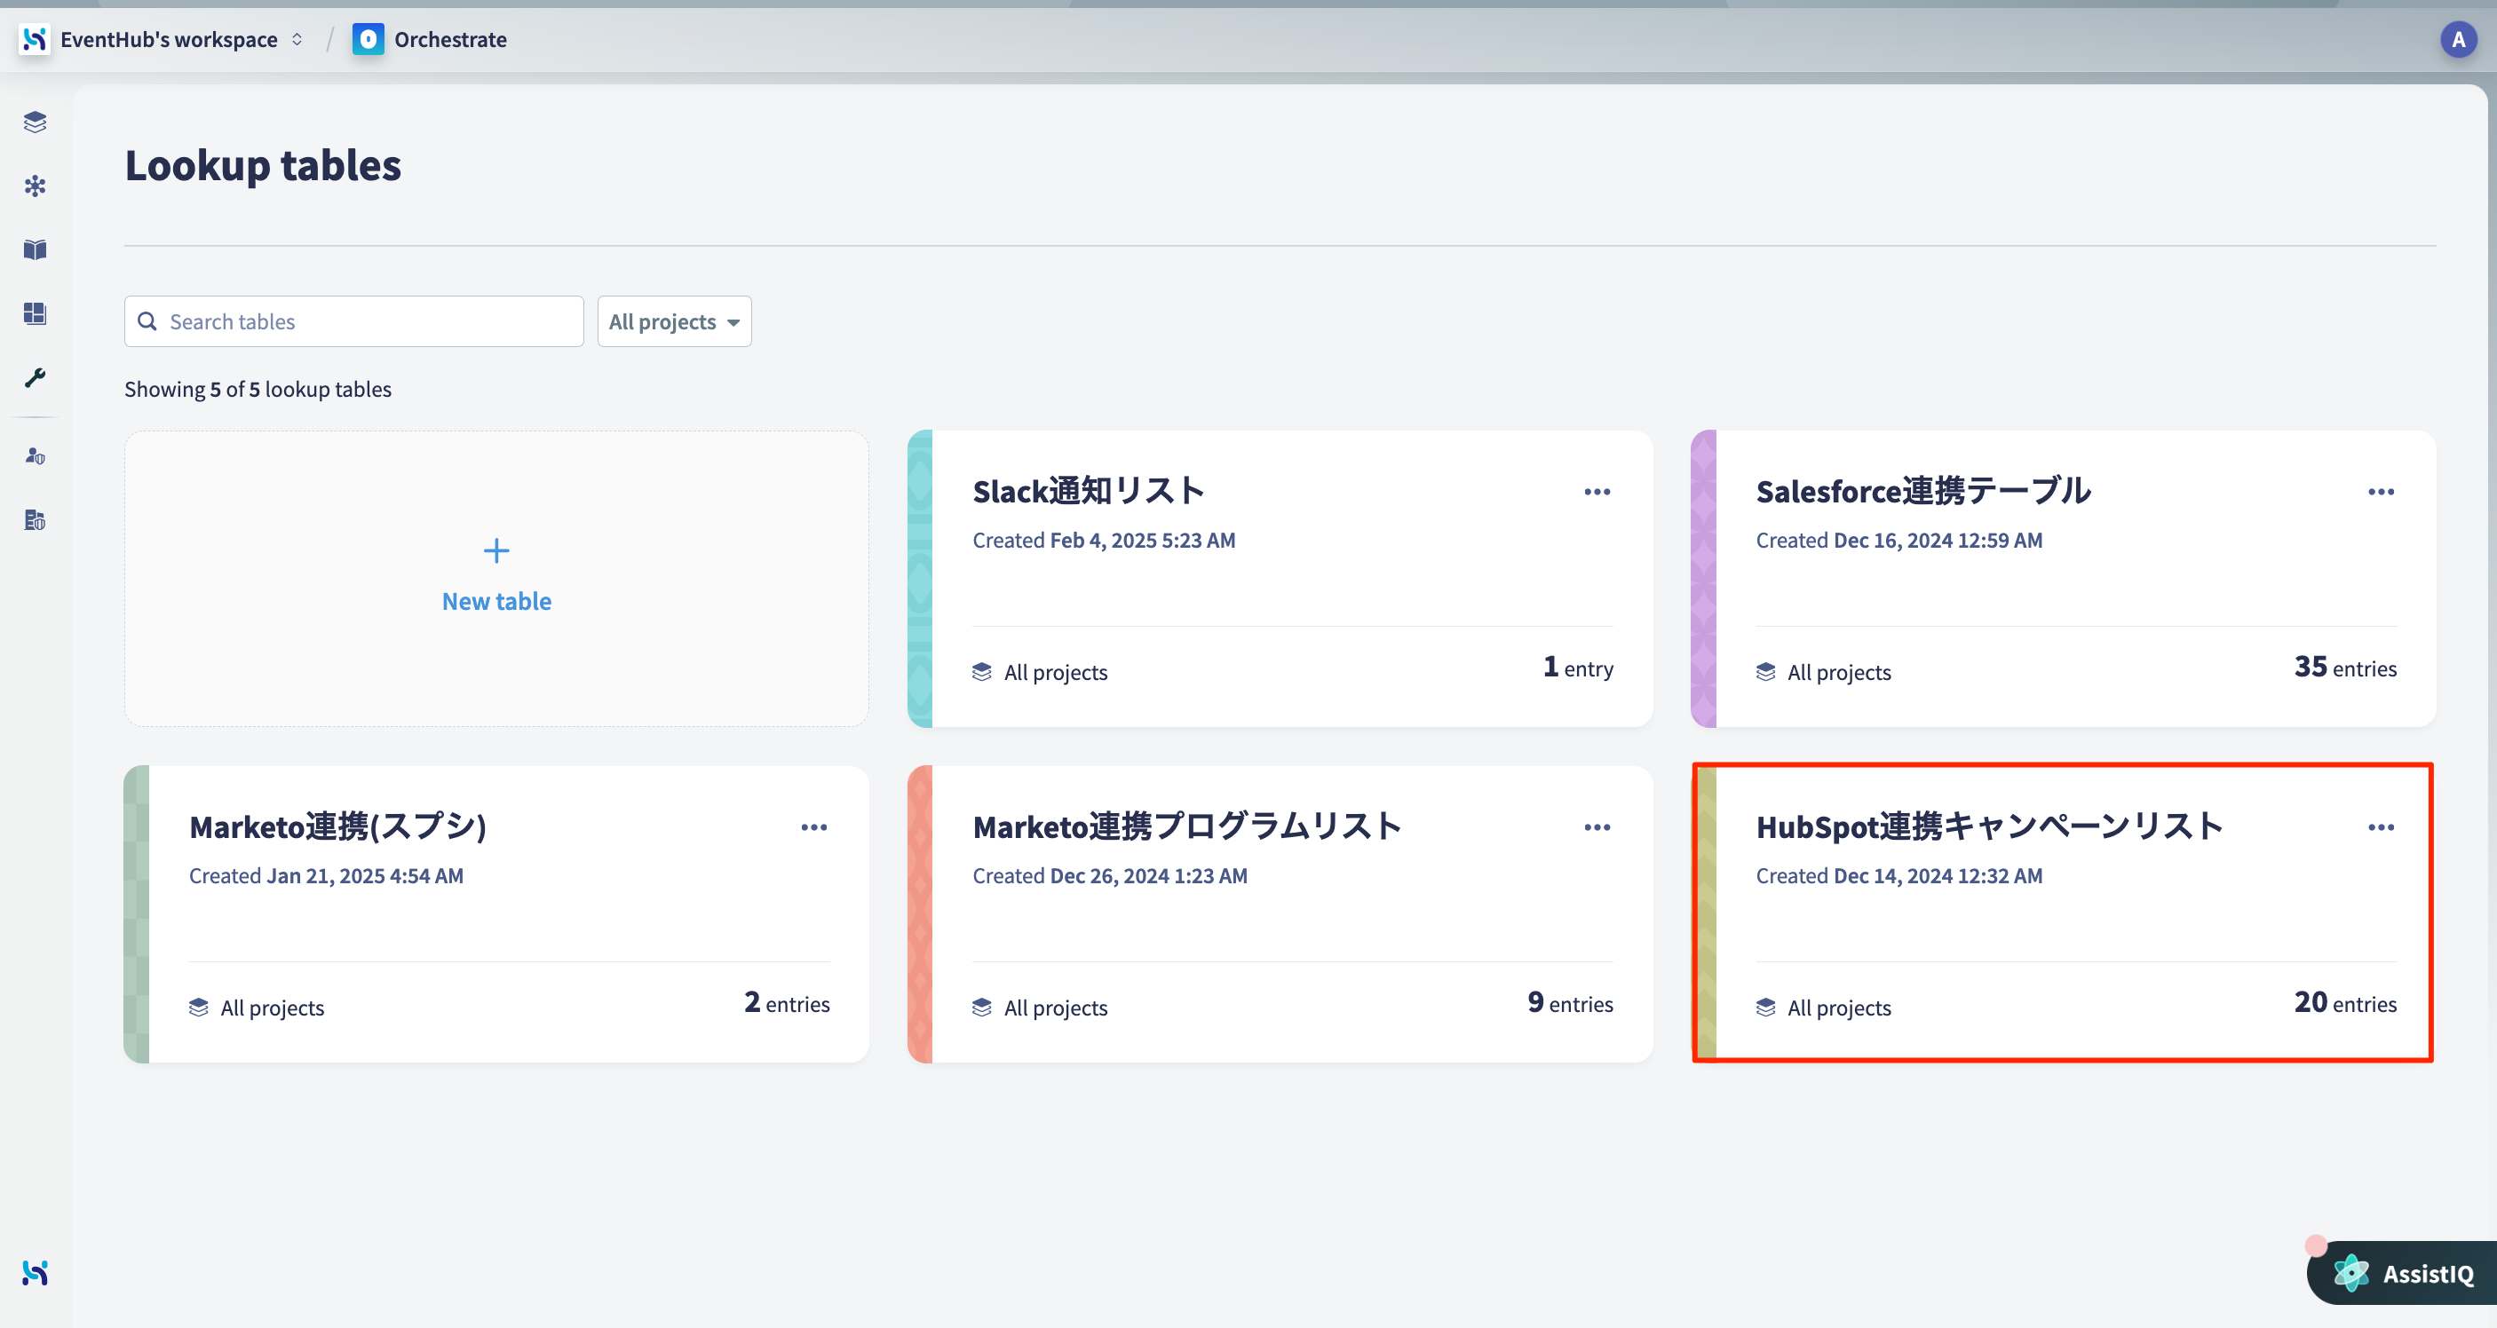Open the community library book icon

pyautogui.click(x=35, y=250)
